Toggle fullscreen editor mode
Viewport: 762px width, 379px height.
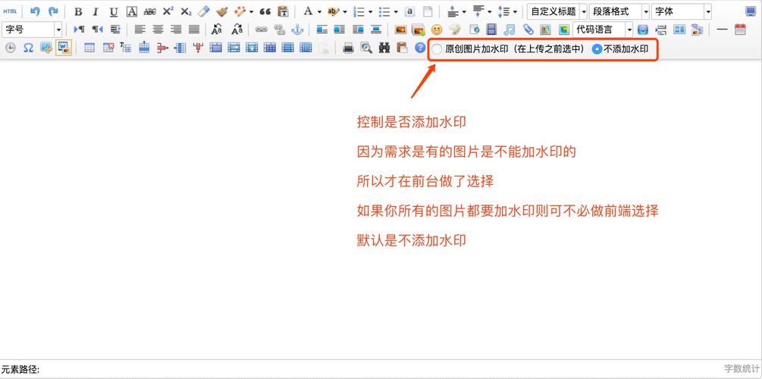[751, 12]
